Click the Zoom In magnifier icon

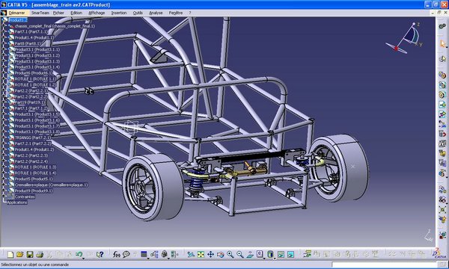coord(230,254)
